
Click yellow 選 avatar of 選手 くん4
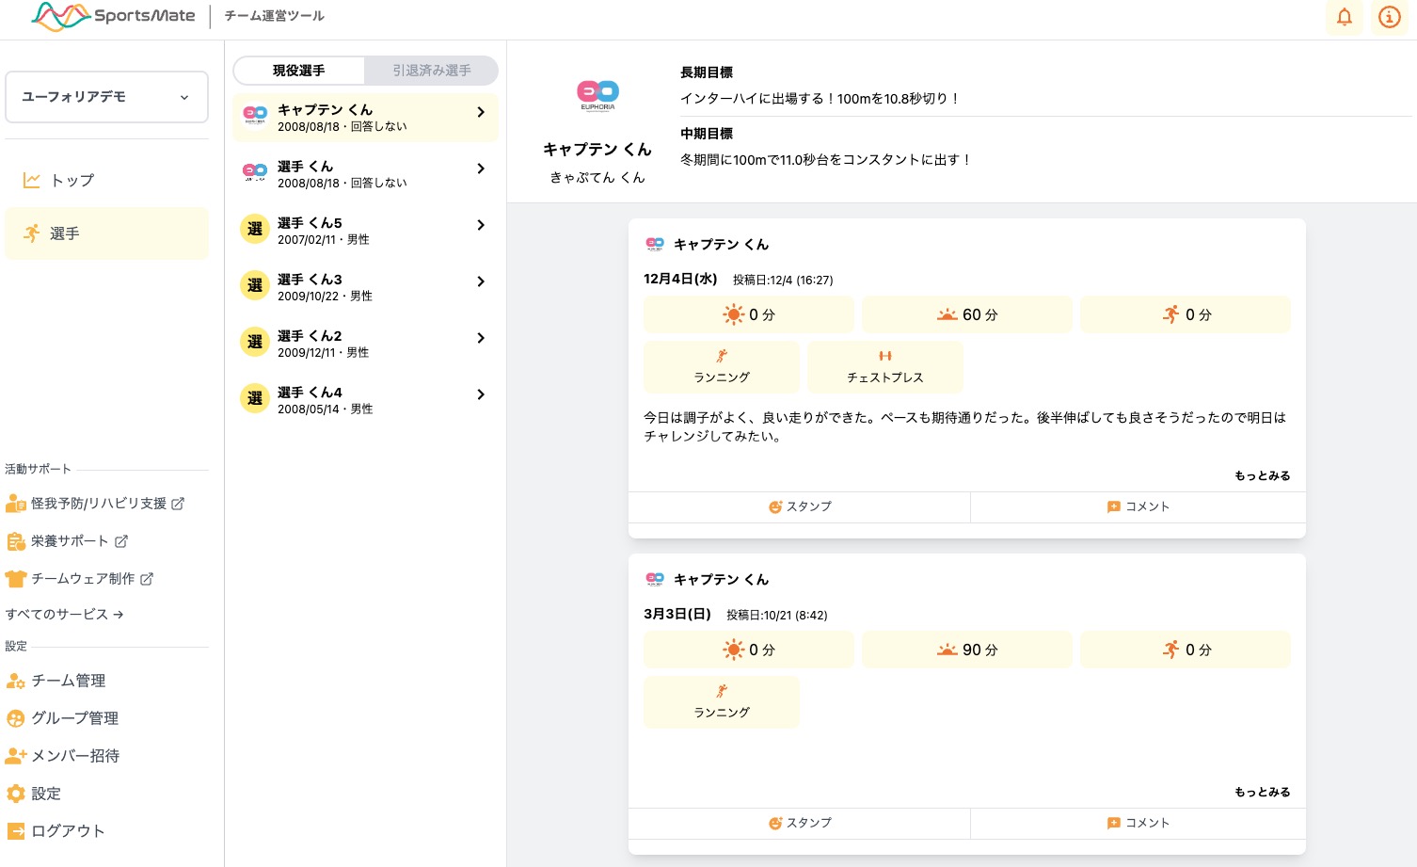(x=255, y=398)
